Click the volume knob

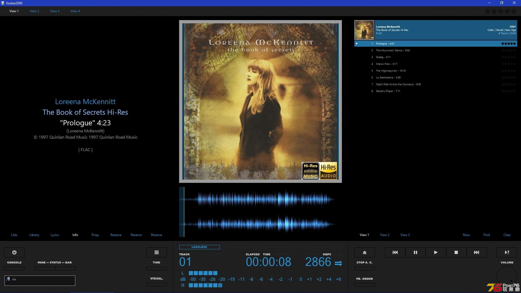tap(507, 276)
